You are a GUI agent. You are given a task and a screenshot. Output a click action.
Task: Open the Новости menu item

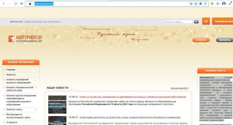11,75
